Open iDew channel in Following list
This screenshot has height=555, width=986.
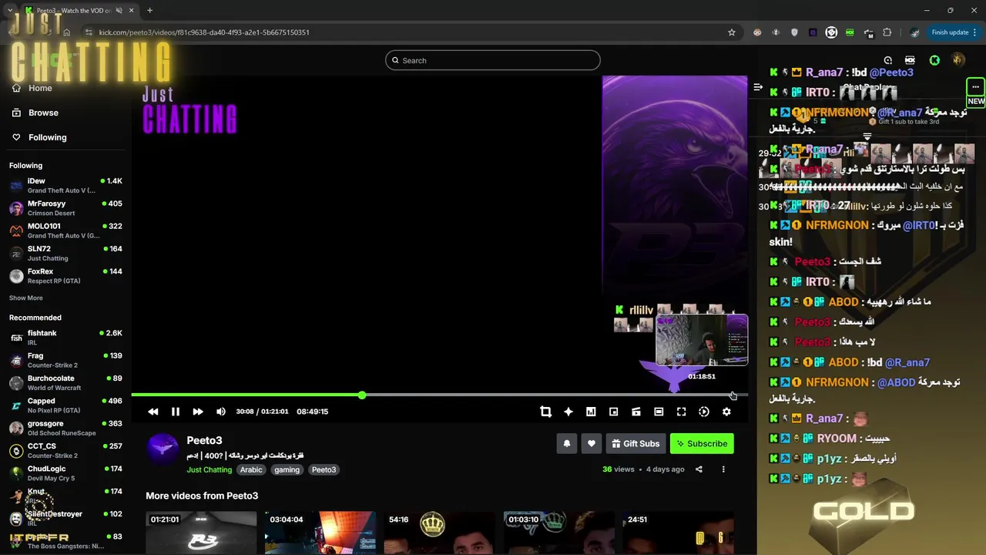66,185
